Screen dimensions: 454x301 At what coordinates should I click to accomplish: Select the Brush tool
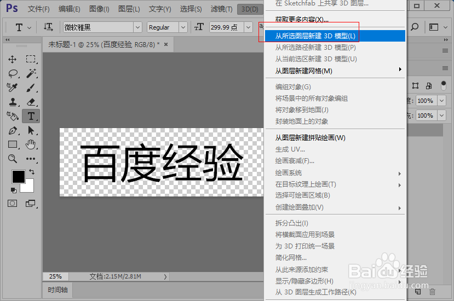31,88
